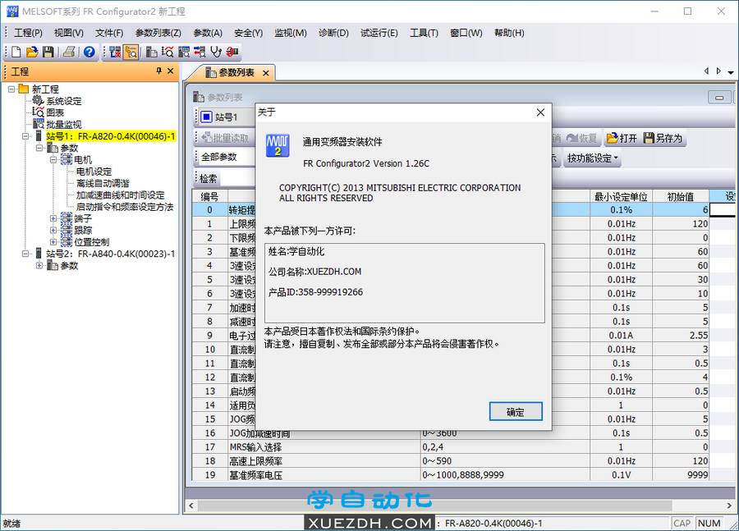739x531 pixels.
Task: Close the 工程 side panel
Action: [x=171, y=71]
